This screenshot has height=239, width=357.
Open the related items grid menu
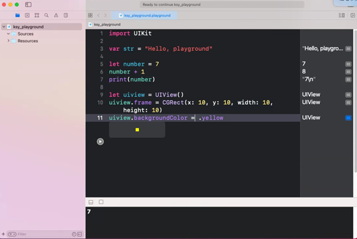point(90,15)
